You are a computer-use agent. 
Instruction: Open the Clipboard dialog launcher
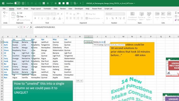click(31, 23)
